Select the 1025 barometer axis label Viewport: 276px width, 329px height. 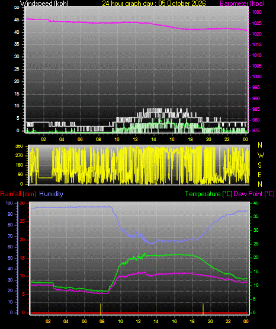pos(256,23)
